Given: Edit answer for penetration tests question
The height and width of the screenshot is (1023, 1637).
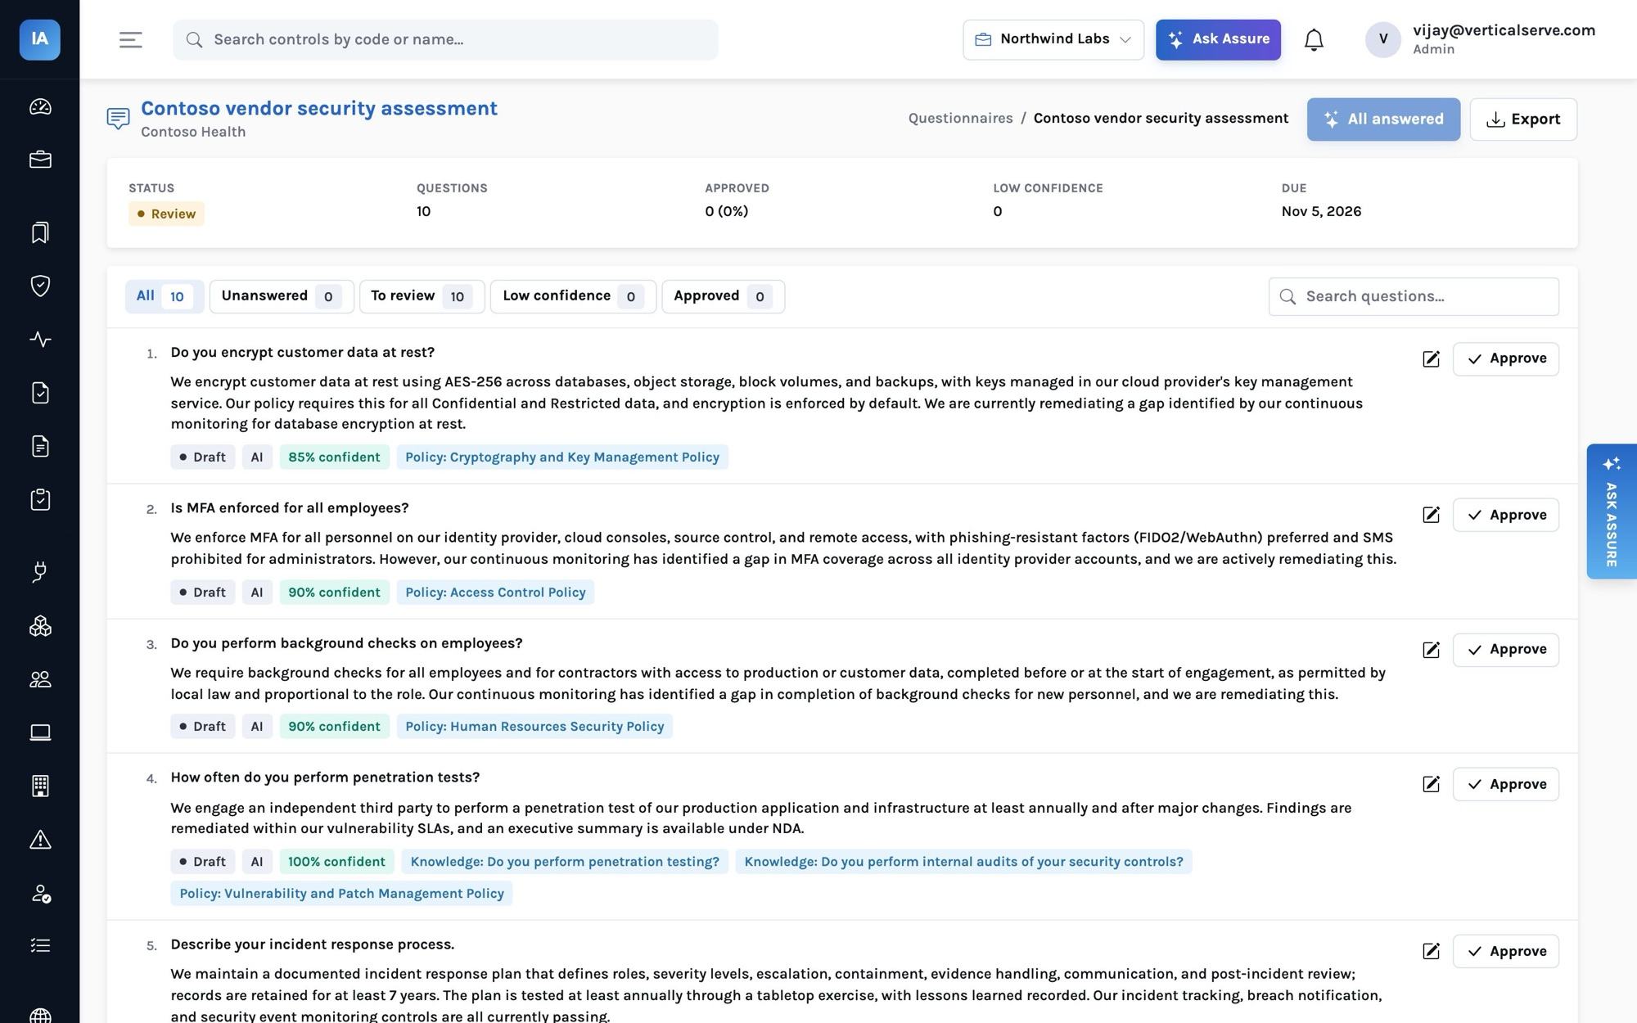Looking at the screenshot, I should click(x=1431, y=784).
